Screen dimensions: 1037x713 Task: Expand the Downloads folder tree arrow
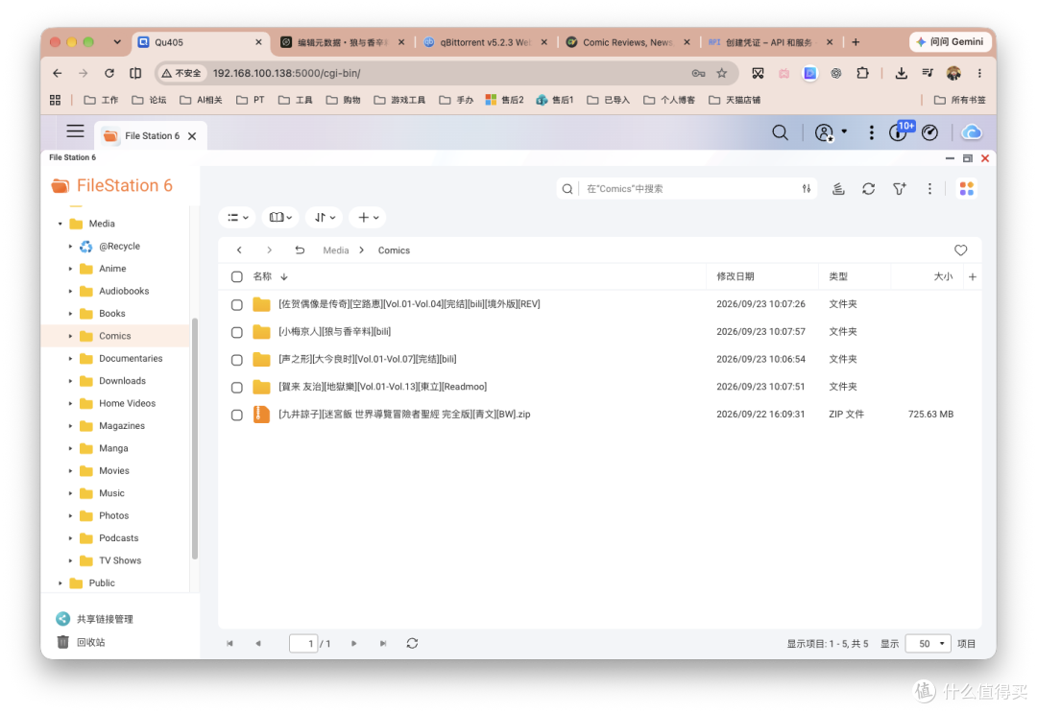click(70, 381)
